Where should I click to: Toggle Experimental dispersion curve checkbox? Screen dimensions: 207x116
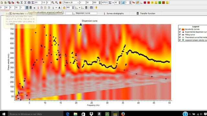[x=180, y=32]
